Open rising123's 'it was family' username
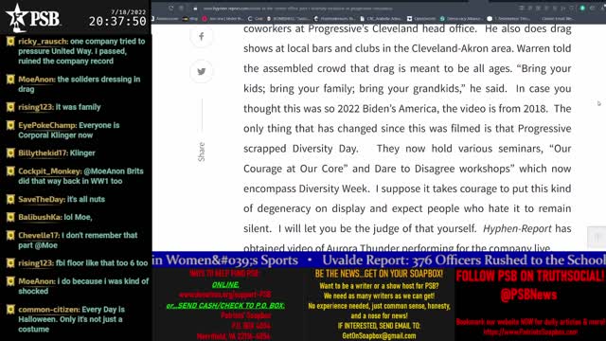The height and width of the screenshot is (341, 606). pyautogui.click(x=36, y=107)
